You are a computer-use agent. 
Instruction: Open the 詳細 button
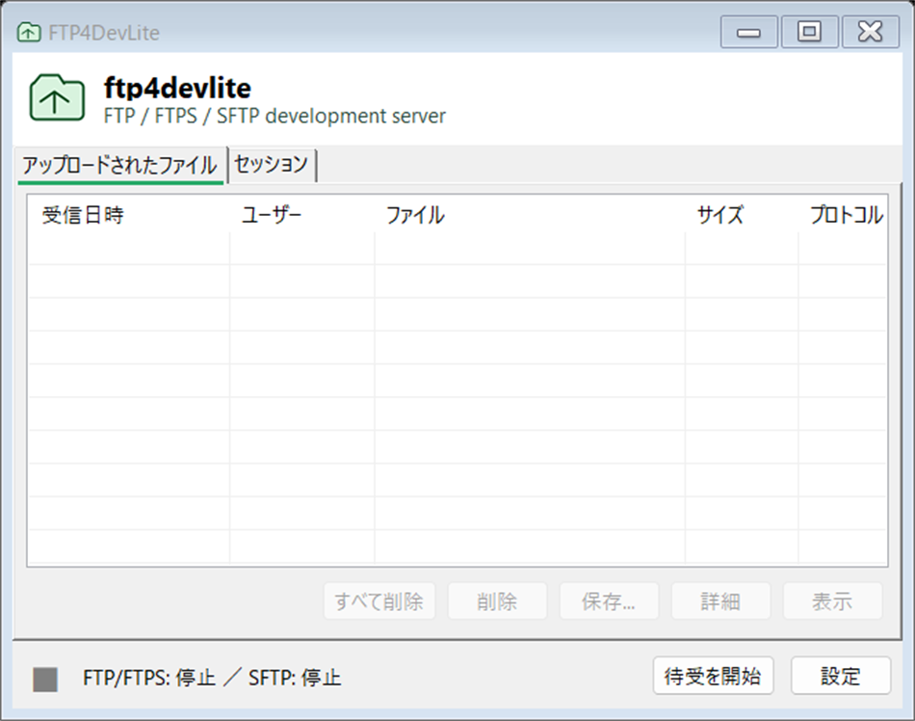tap(720, 601)
